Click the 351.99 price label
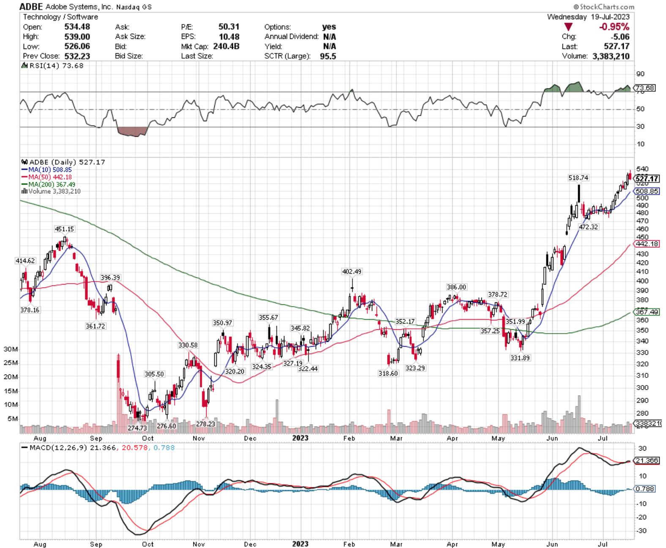Viewport: 666px width, 548px height. [516, 321]
